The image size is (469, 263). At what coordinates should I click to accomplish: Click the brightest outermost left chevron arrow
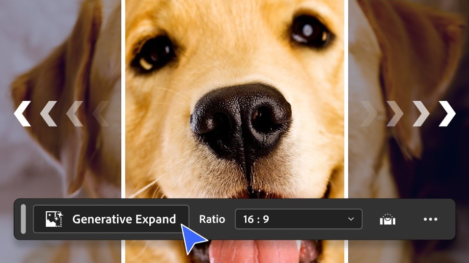coord(22,114)
